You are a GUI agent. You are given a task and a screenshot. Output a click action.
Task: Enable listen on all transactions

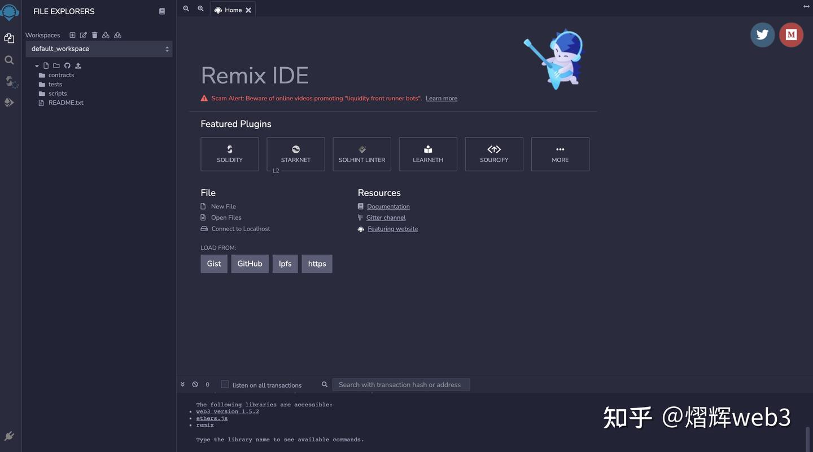(x=225, y=384)
